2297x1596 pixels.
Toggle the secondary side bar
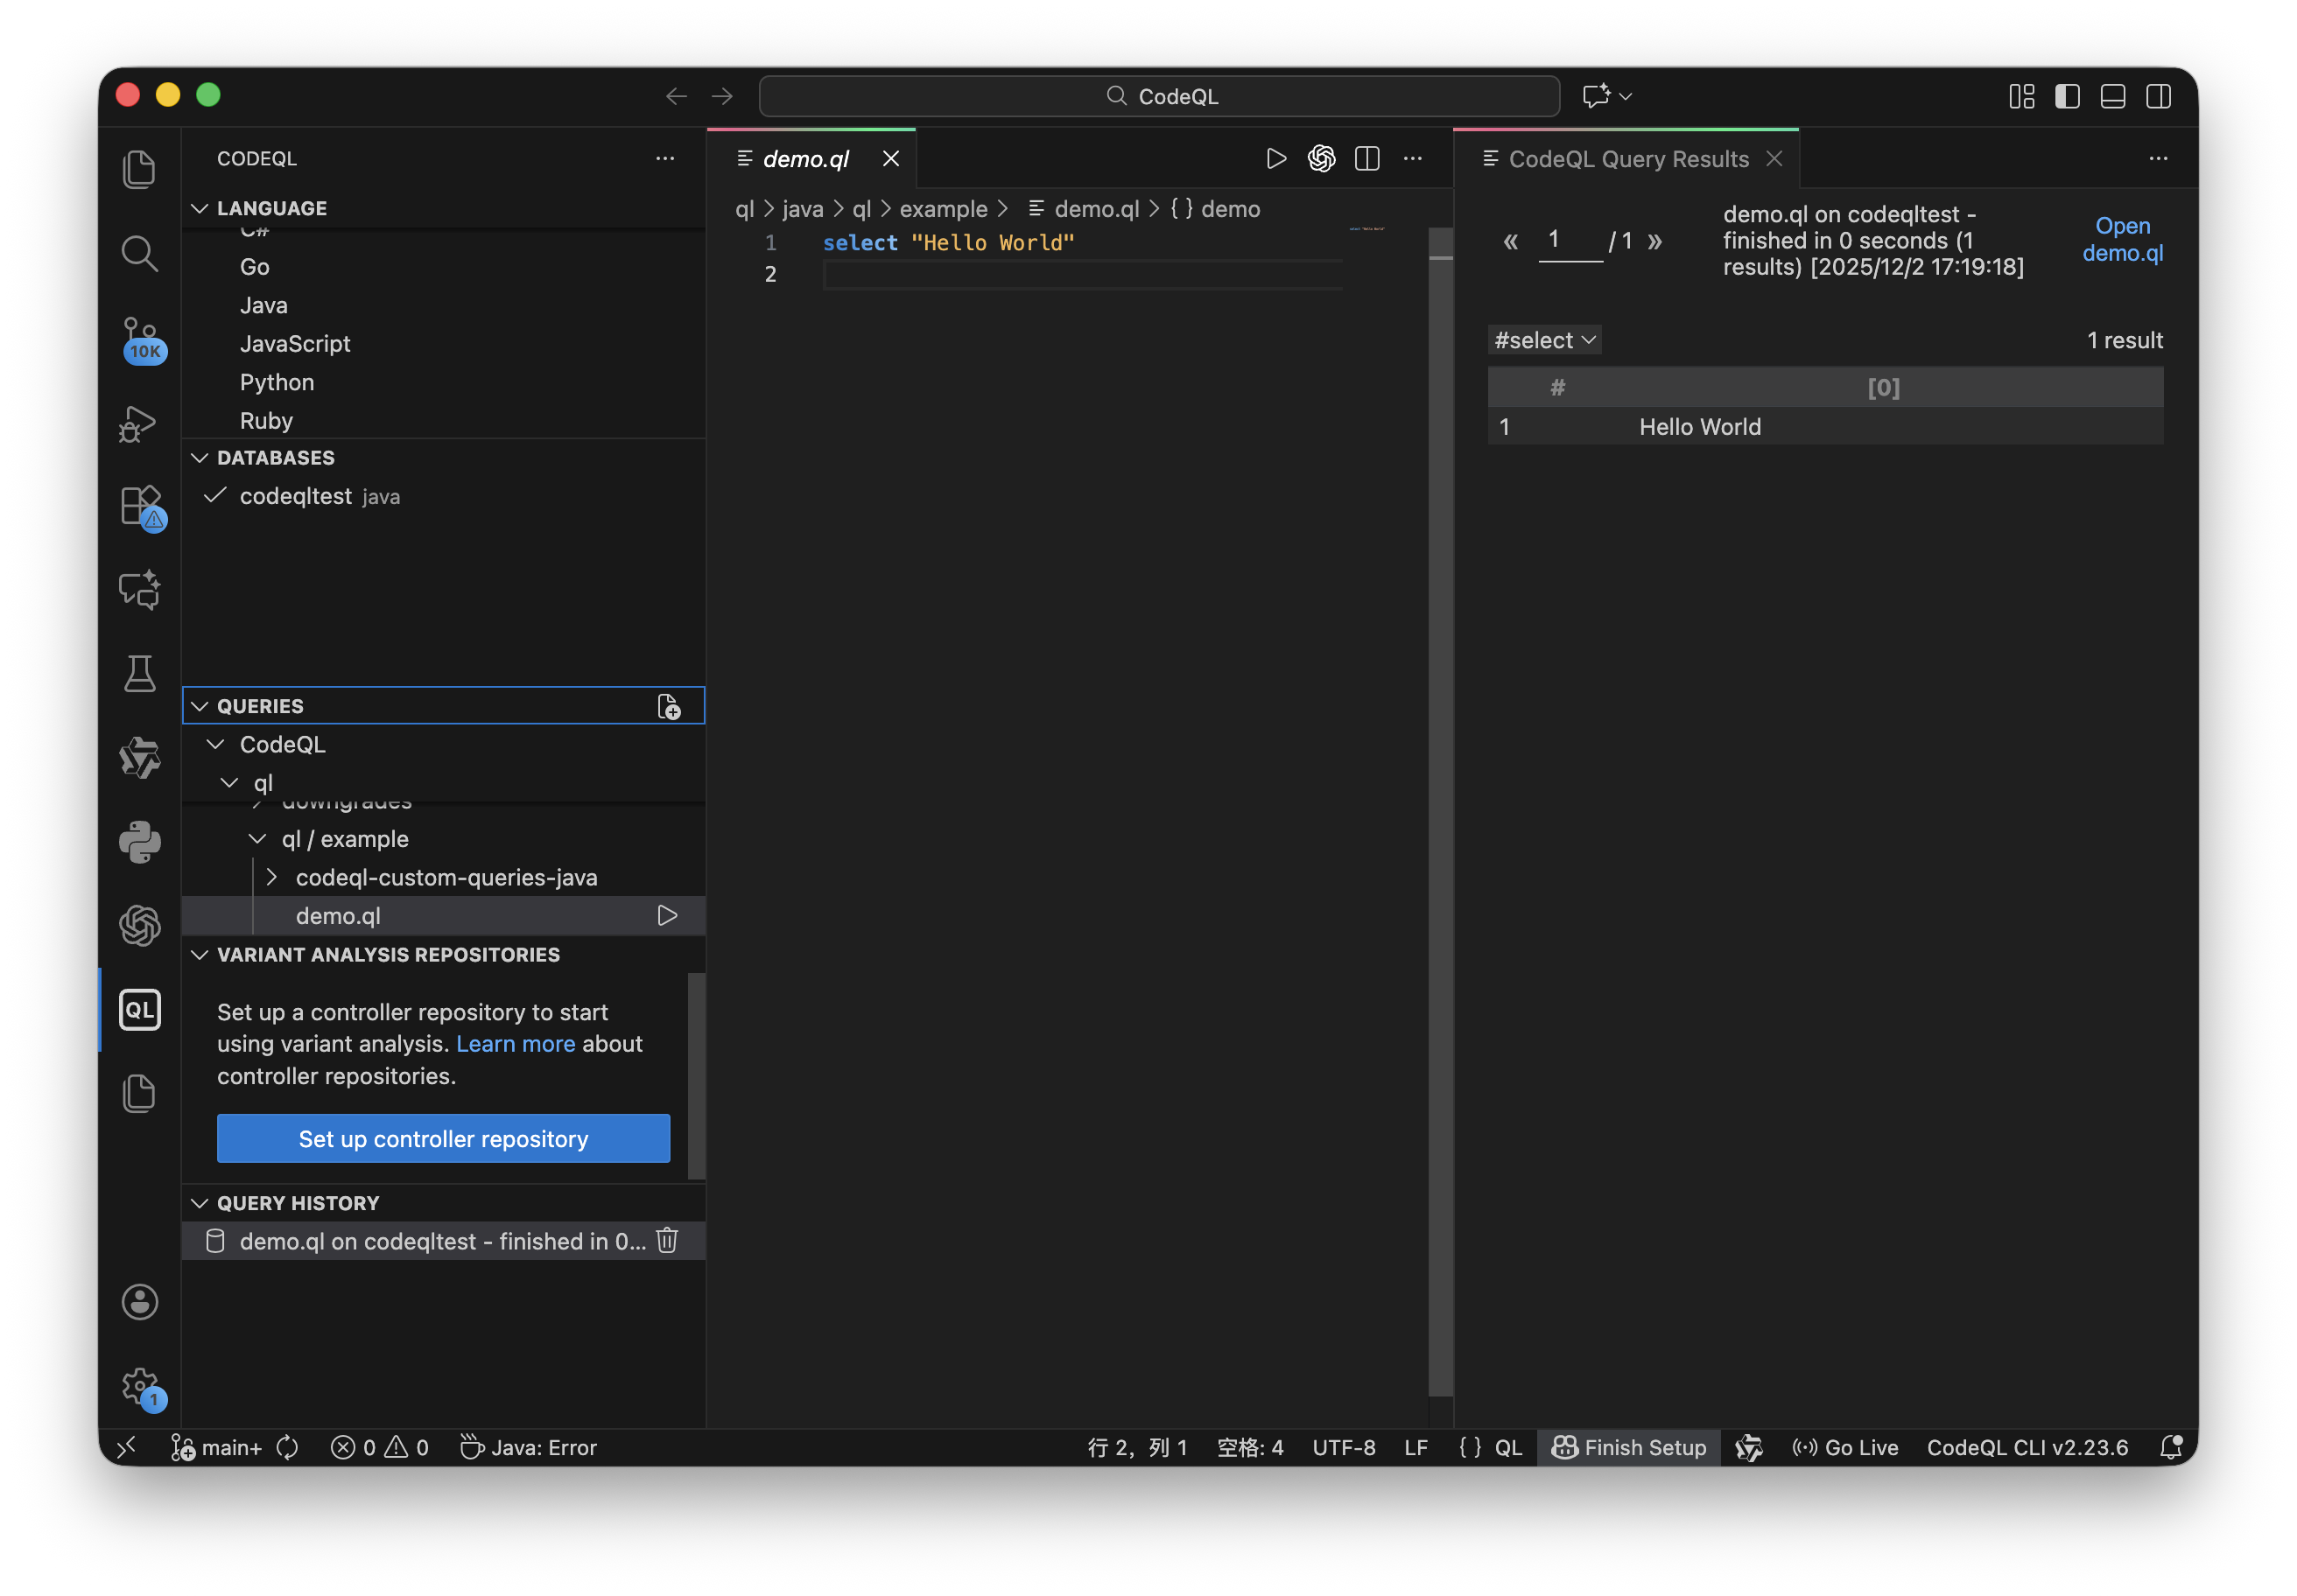pos(2158,96)
